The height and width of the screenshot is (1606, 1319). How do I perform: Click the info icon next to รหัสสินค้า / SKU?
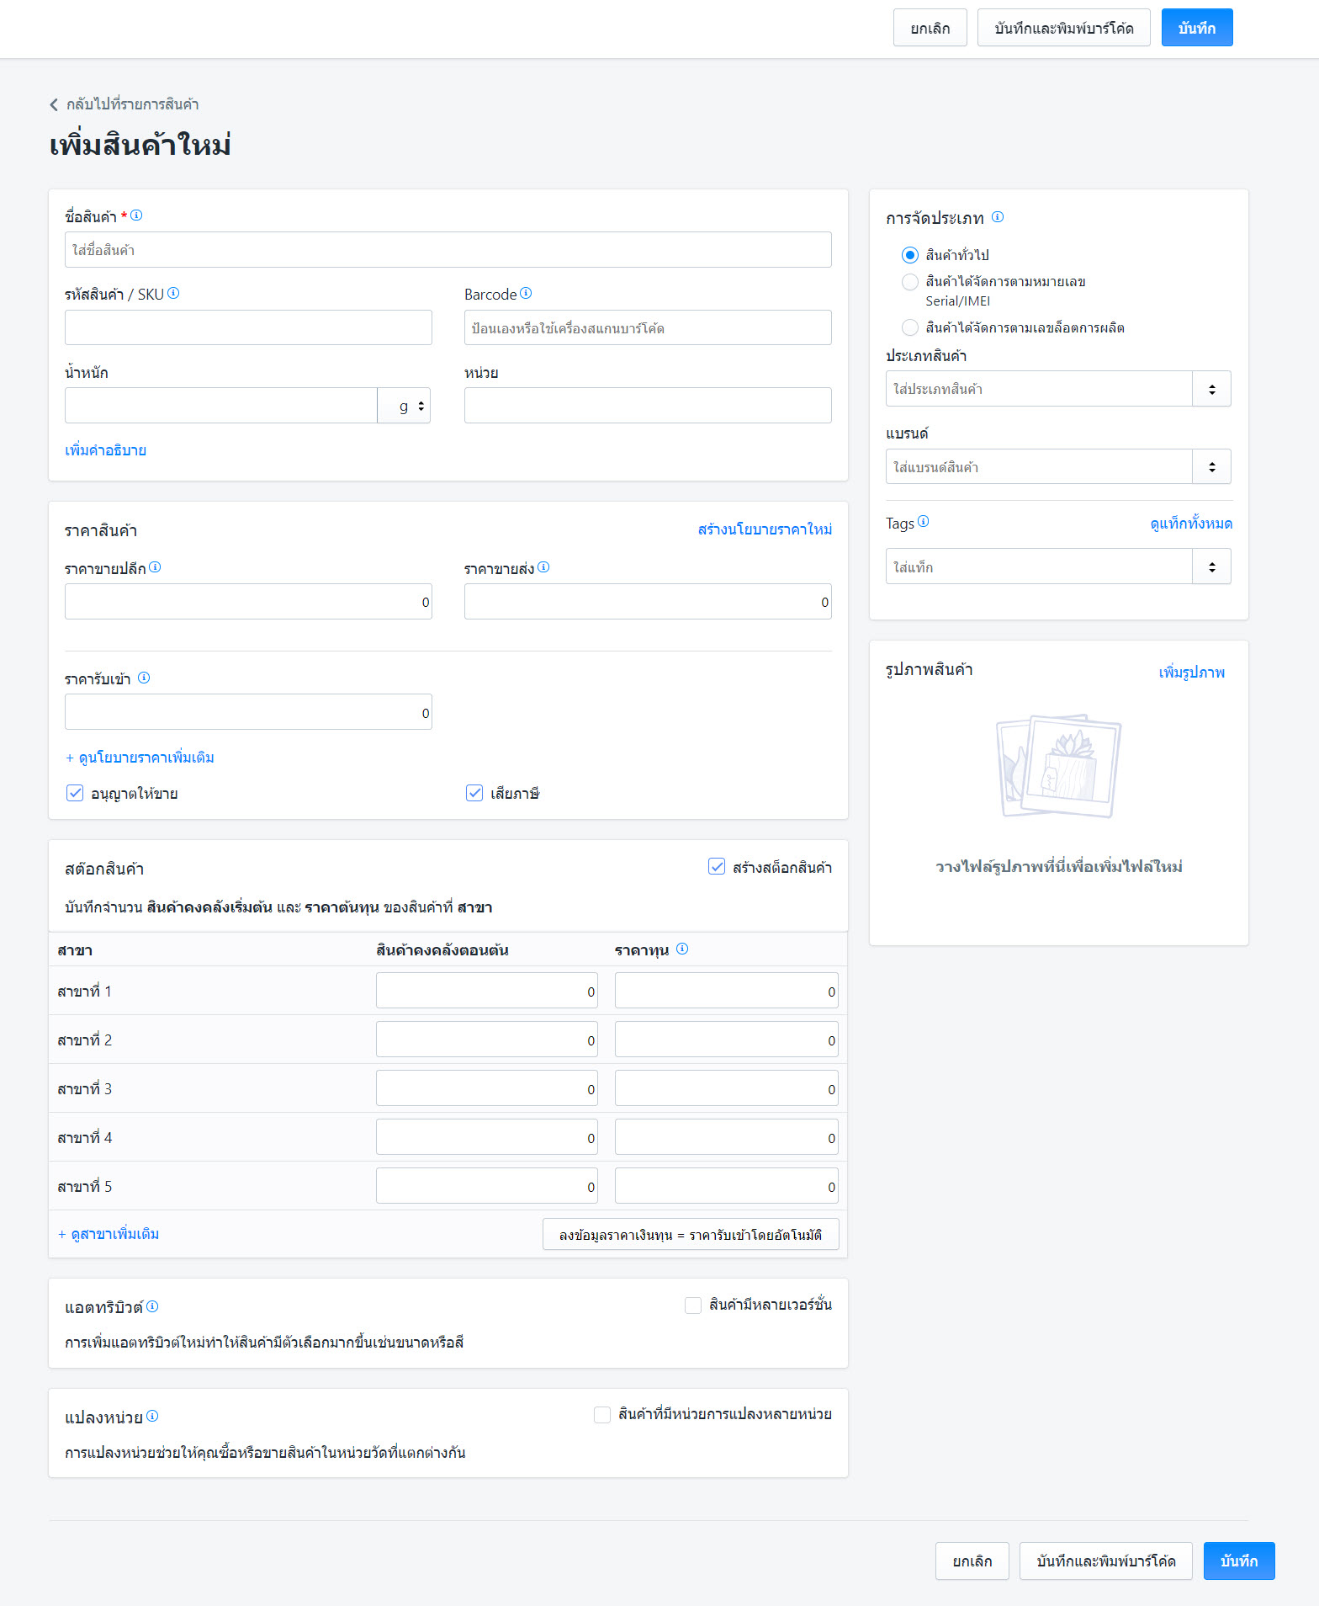173,293
